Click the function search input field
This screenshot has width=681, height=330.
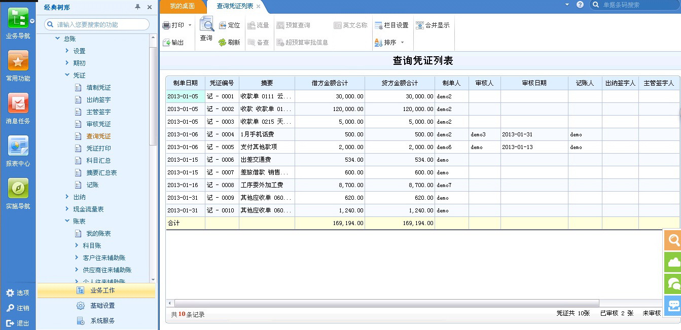tap(97, 24)
